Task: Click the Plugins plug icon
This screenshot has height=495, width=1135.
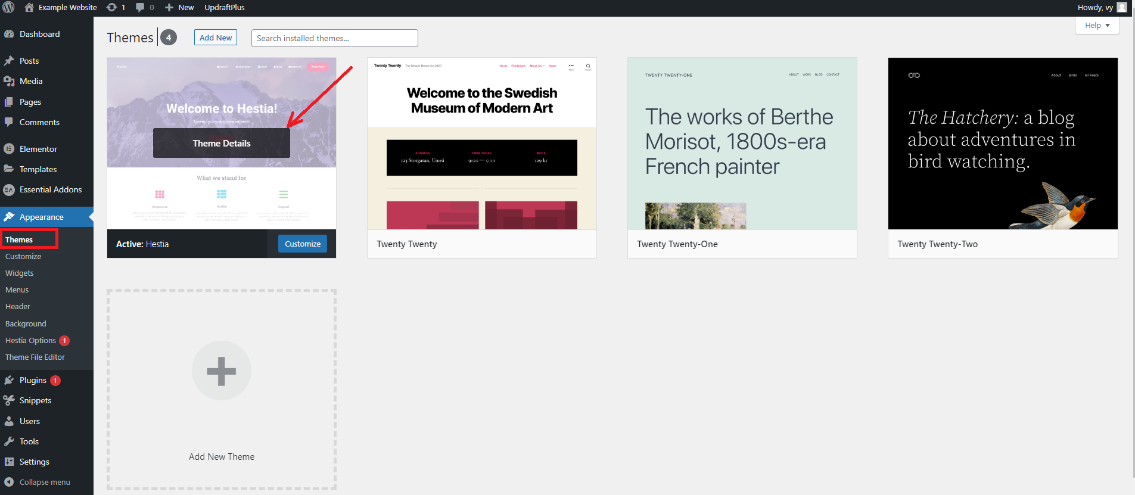Action: pos(9,380)
